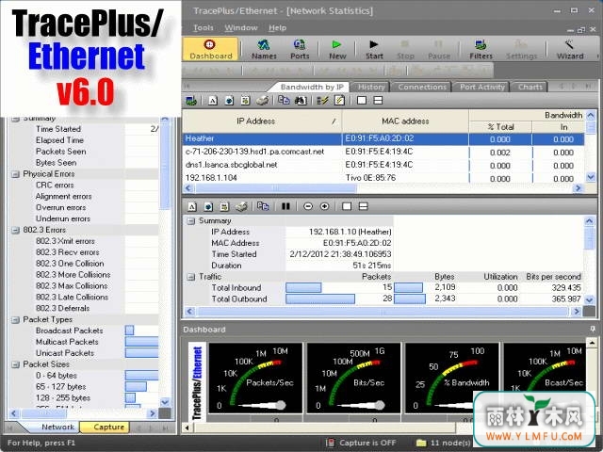
Task: Click the printer icon in detail pane toolbar
Action: click(241, 207)
